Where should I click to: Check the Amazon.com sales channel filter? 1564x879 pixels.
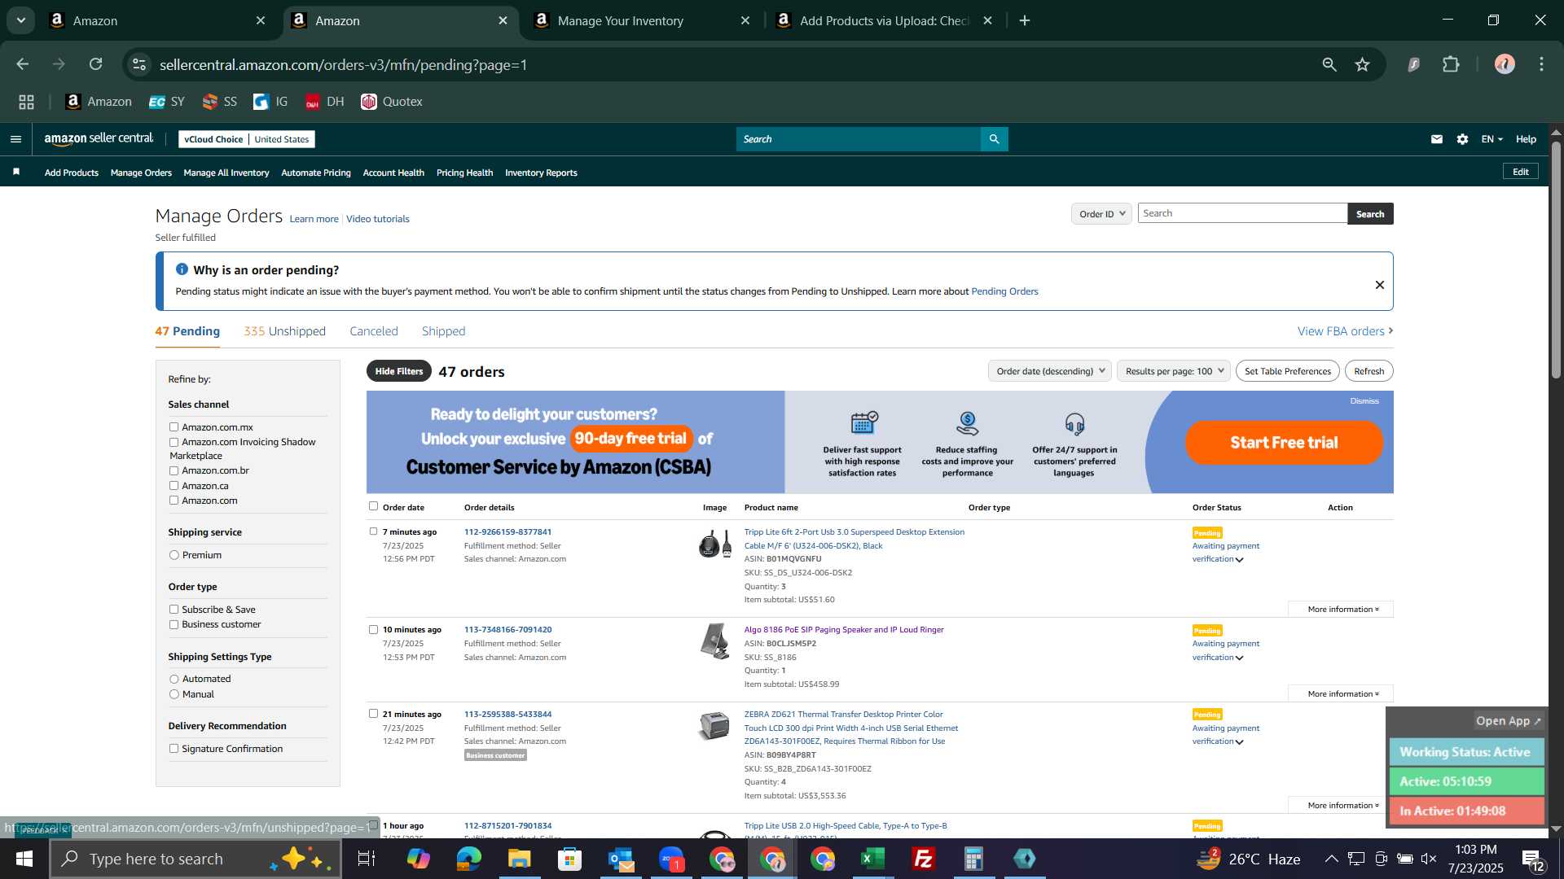174,501
